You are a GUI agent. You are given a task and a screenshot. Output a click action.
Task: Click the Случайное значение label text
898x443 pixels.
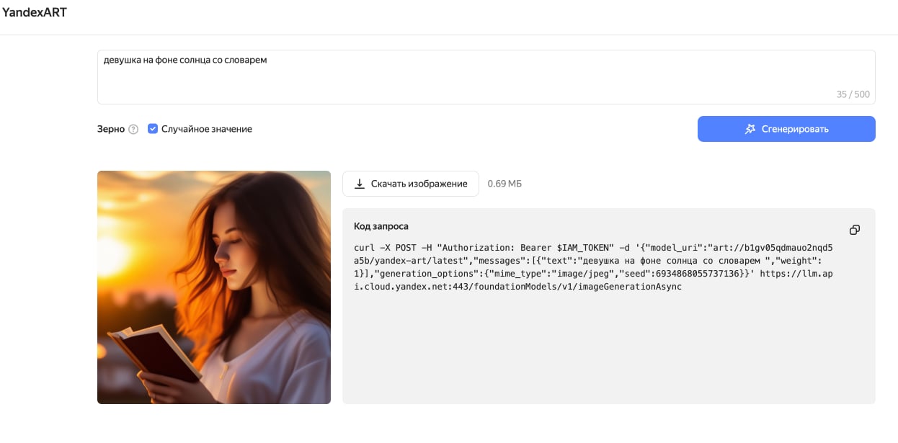(207, 129)
